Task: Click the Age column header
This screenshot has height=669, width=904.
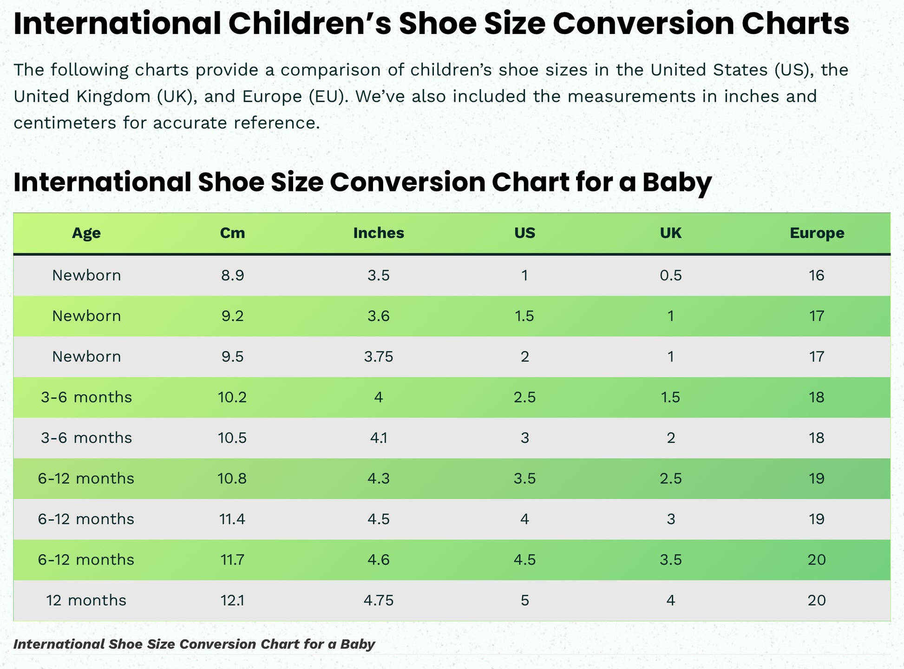Action: (x=86, y=233)
